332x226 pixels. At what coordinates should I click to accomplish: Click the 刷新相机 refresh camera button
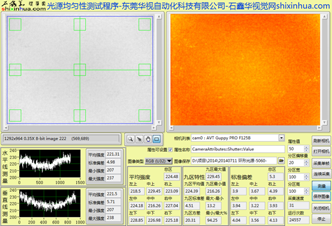click(321, 141)
